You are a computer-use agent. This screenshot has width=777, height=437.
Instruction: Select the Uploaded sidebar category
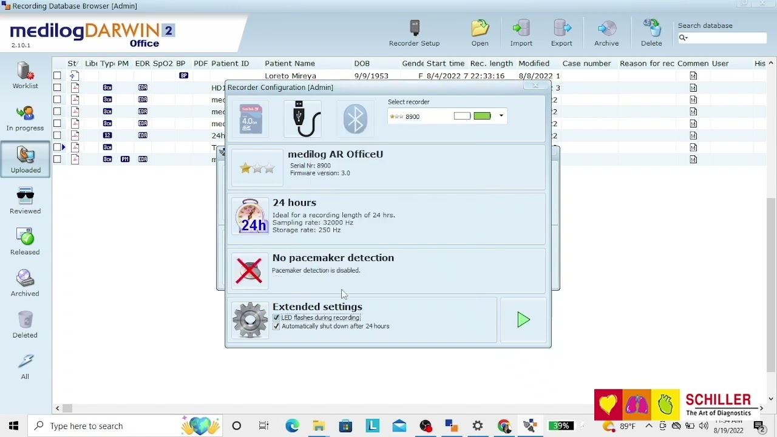tap(25, 159)
